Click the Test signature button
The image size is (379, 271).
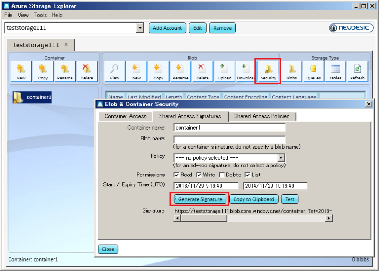click(290, 199)
